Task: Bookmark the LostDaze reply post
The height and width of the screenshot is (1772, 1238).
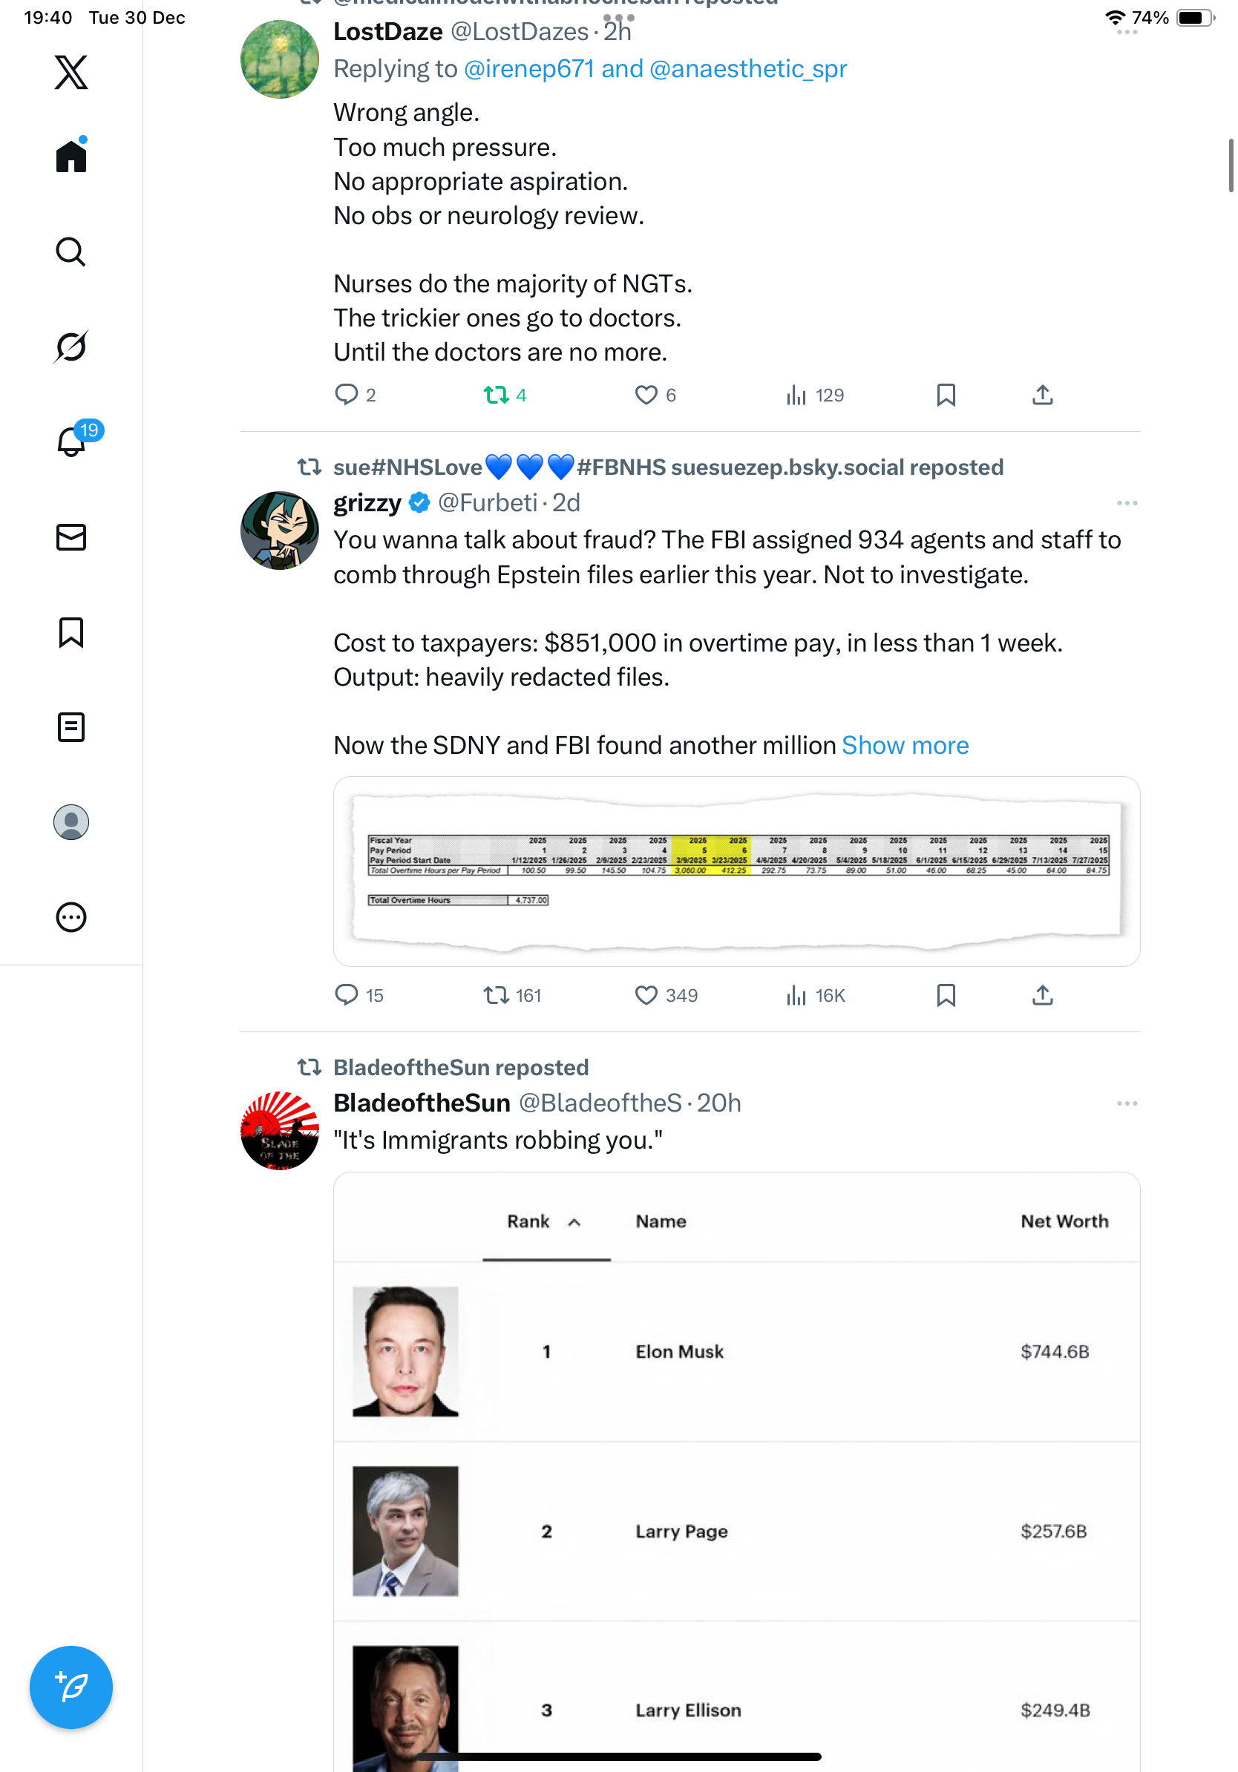Action: [946, 396]
